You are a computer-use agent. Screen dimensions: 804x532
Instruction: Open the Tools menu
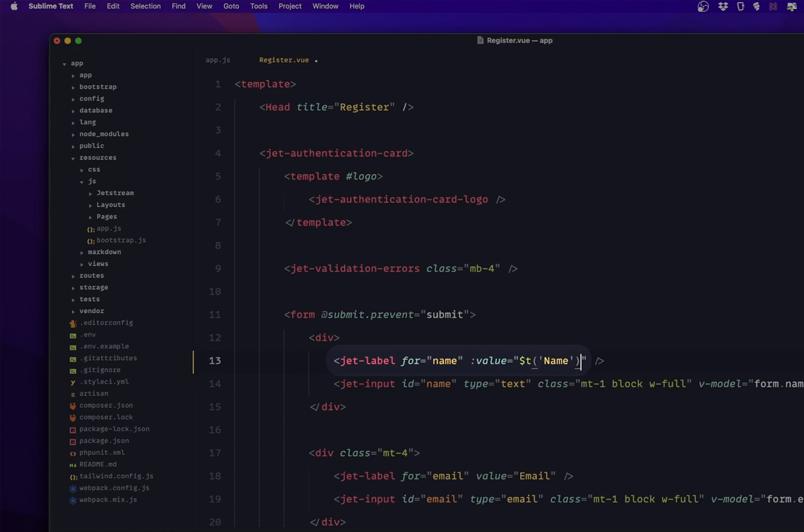click(259, 6)
